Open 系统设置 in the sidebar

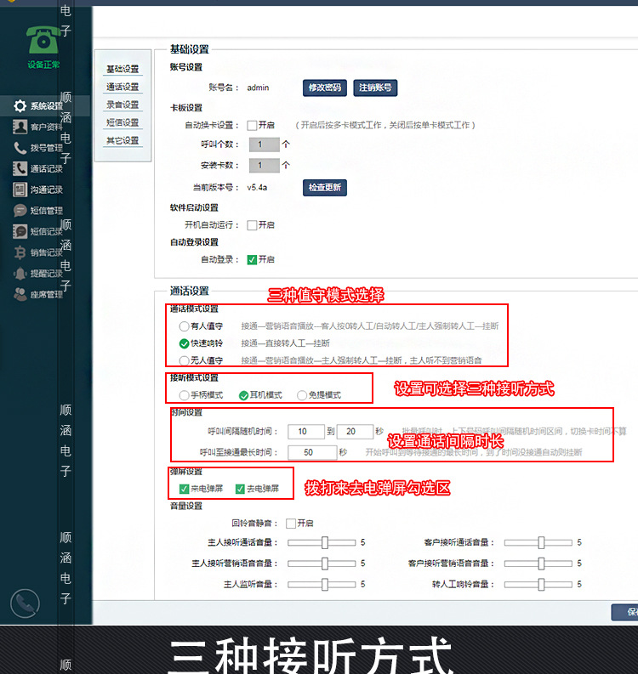[47, 105]
